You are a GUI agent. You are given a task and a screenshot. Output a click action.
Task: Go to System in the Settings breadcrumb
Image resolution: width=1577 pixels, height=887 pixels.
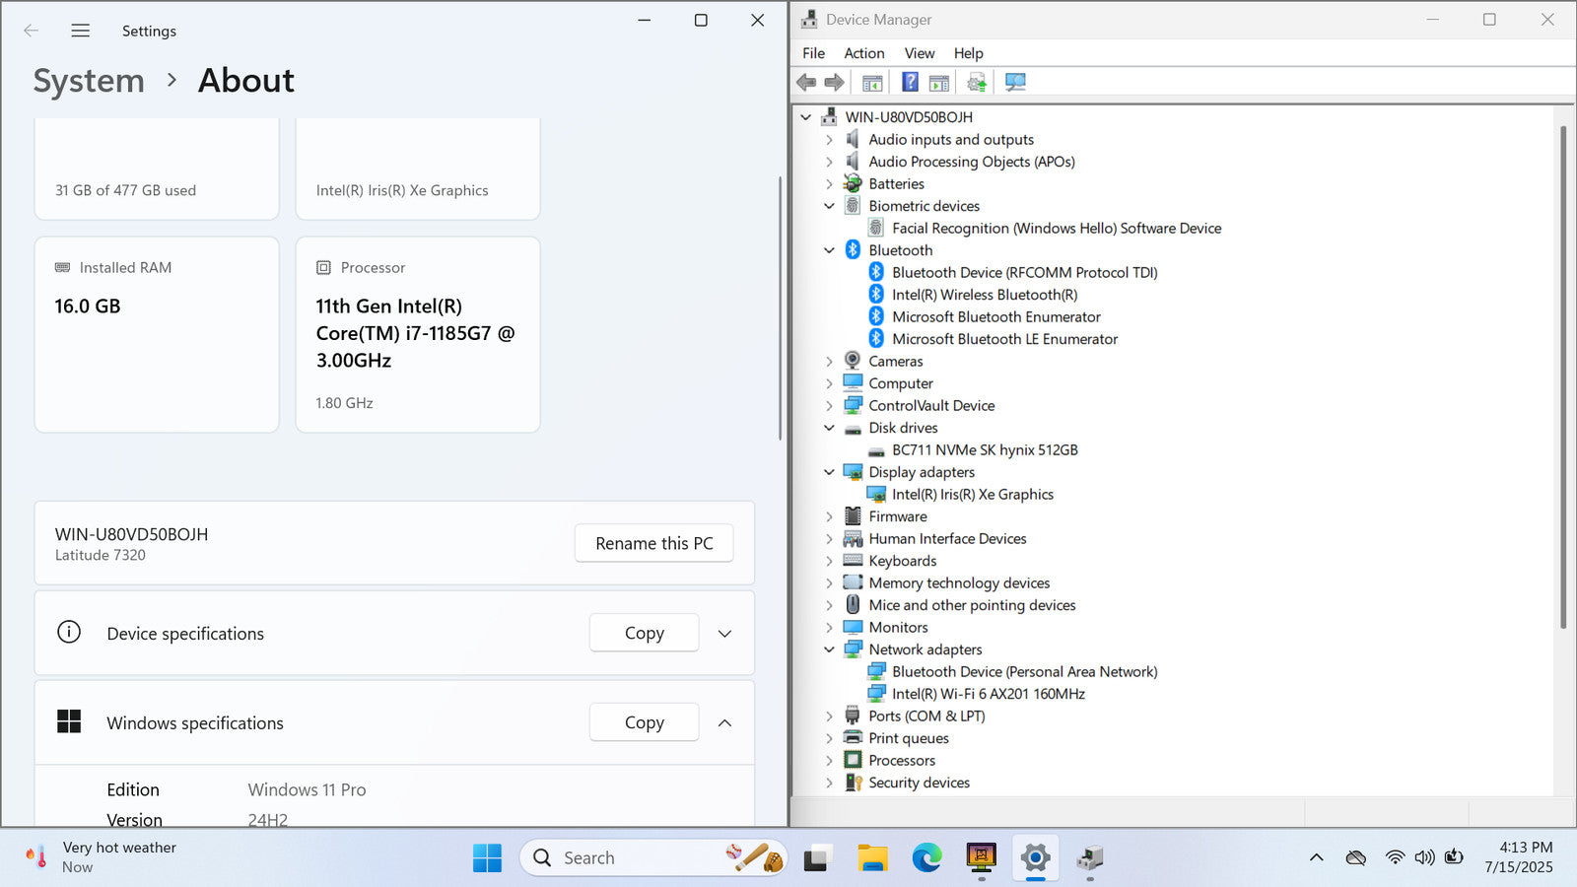pyautogui.click(x=89, y=81)
